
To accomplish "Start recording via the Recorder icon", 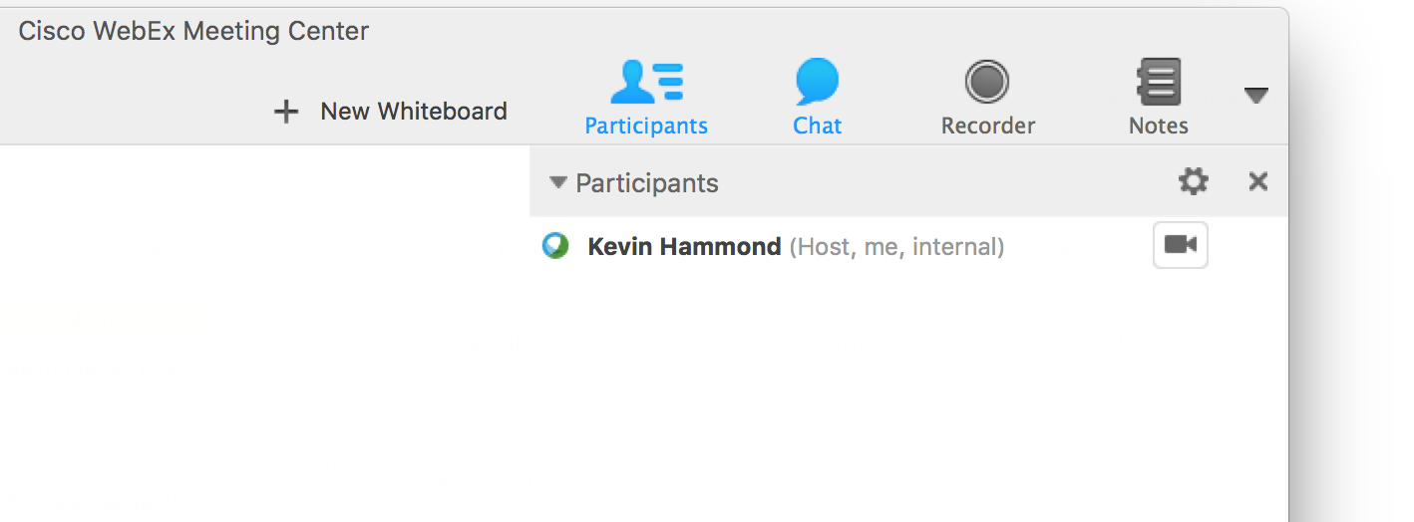I will coord(987,82).
